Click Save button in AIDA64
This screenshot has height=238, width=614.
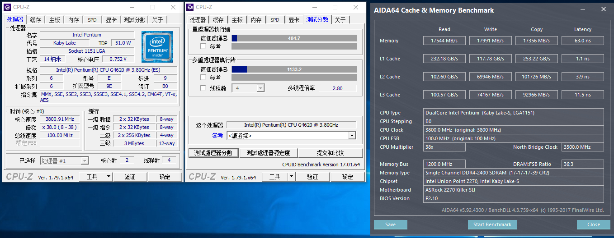pyautogui.click(x=391, y=224)
